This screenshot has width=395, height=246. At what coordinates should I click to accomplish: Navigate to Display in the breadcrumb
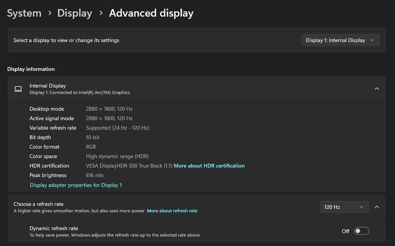74,13
